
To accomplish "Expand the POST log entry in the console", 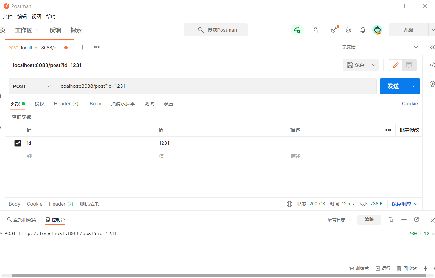I will (x=3, y=233).
